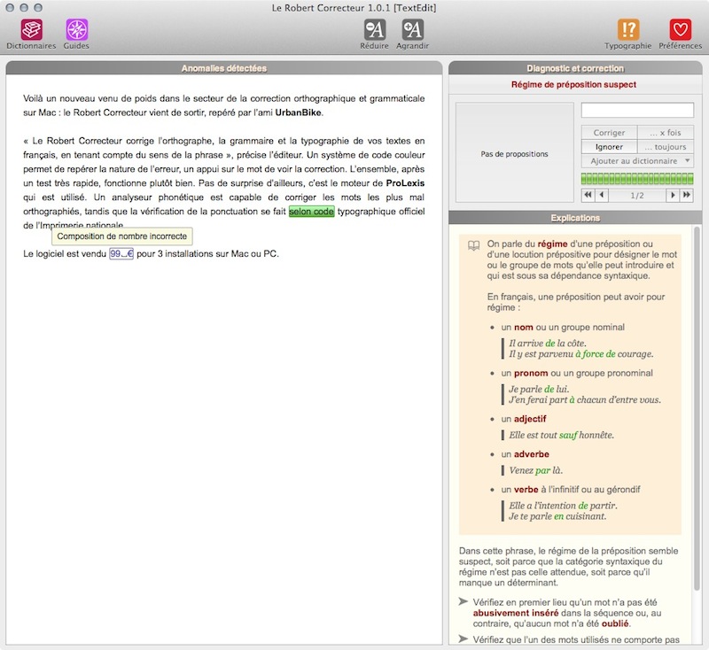Click the 'Régime de préposition suspect' heading
This screenshot has width=709, height=650.
(x=573, y=84)
